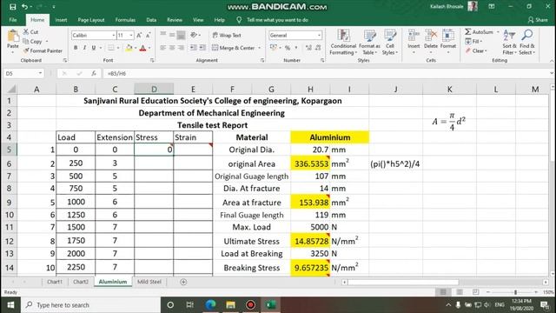Toggle underline formatting
The image size is (556, 313).
click(94, 48)
